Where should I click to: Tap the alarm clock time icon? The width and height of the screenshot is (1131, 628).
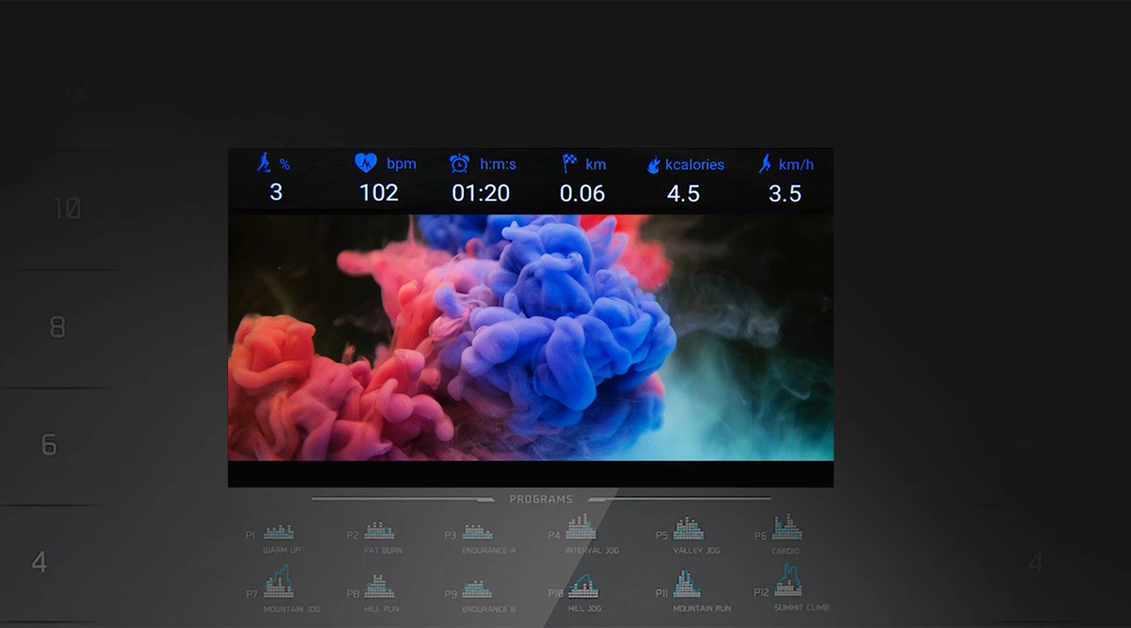coord(459,164)
